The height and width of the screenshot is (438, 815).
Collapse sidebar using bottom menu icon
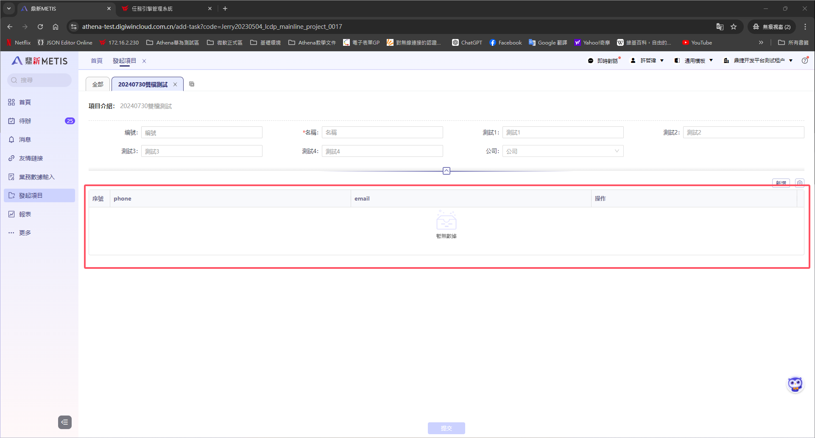coord(64,422)
